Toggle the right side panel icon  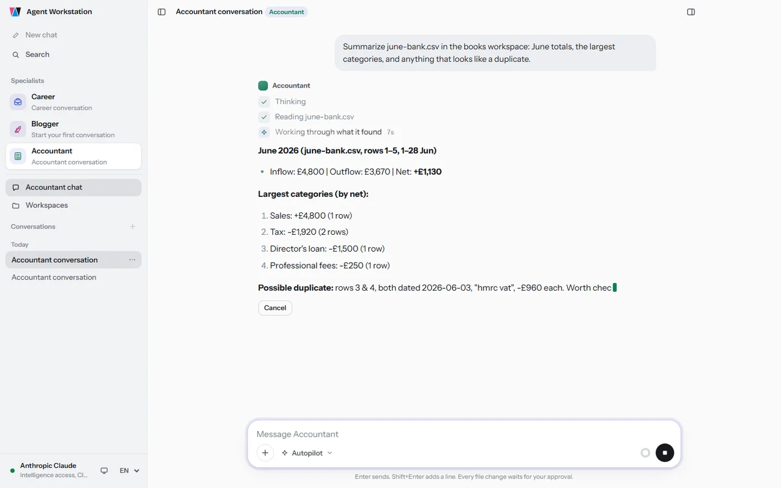click(691, 12)
